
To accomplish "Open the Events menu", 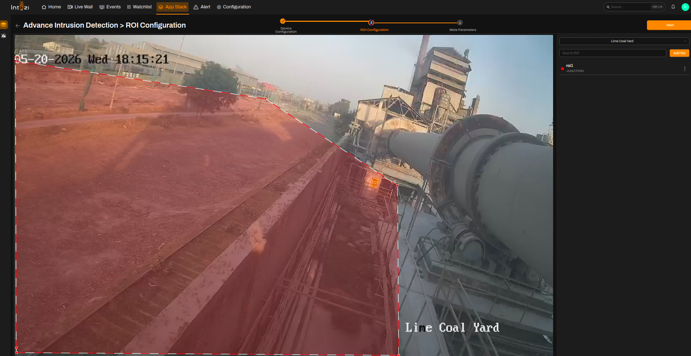I will click(x=110, y=7).
